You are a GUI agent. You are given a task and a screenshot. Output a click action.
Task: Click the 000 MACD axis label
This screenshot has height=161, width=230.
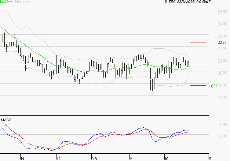pos(223,136)
